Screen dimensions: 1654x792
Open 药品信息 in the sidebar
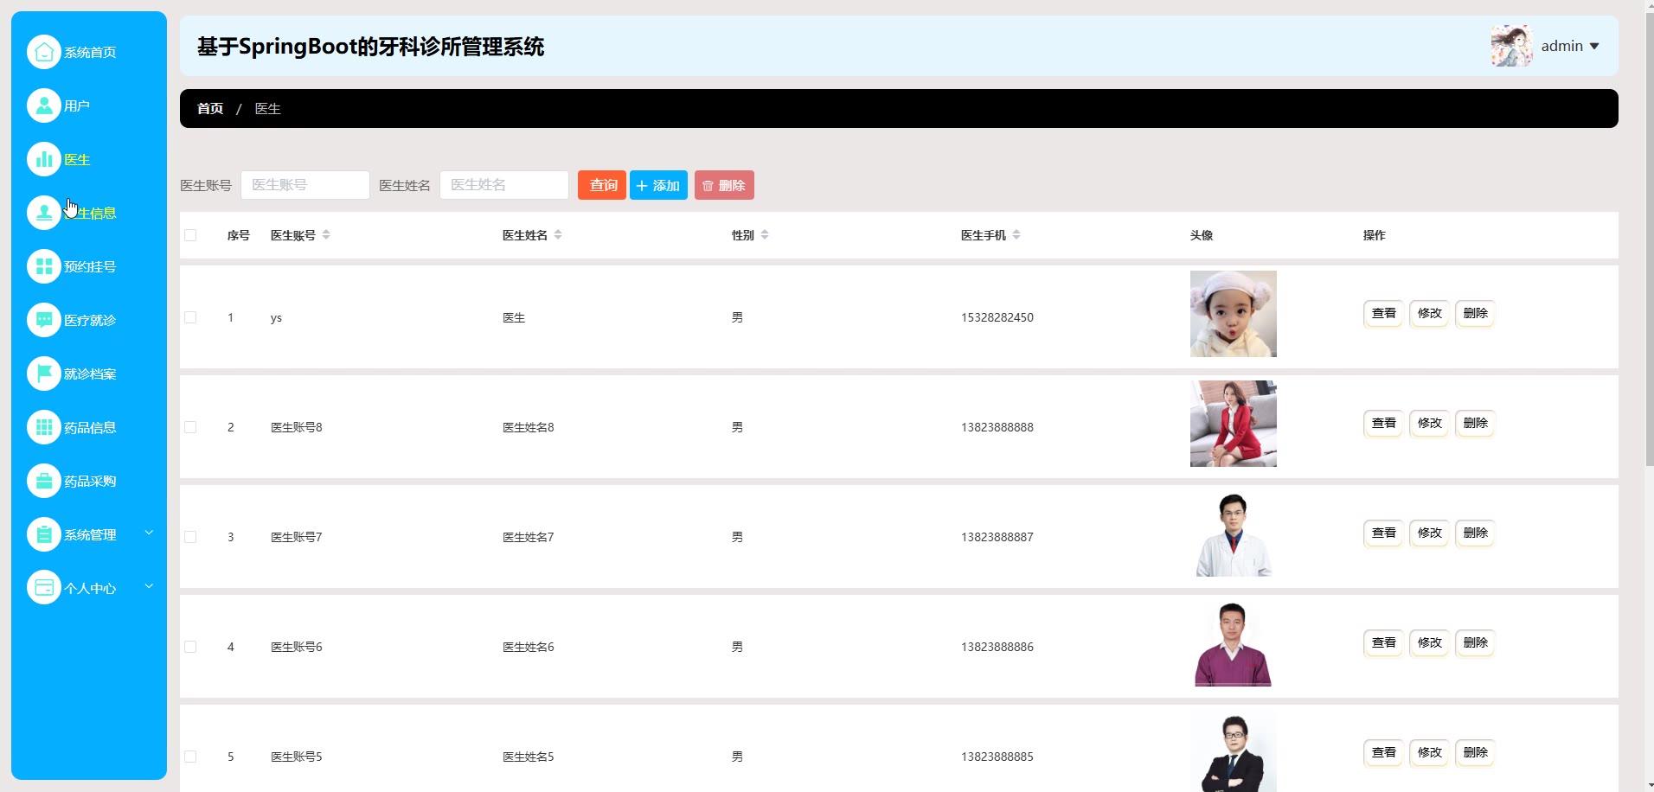pyautogui.click(x=90, y=427)
